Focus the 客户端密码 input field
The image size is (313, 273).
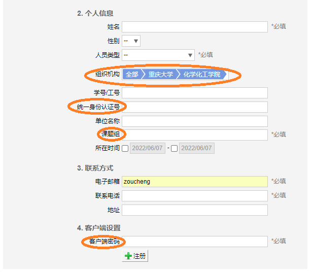coord(195,242)
